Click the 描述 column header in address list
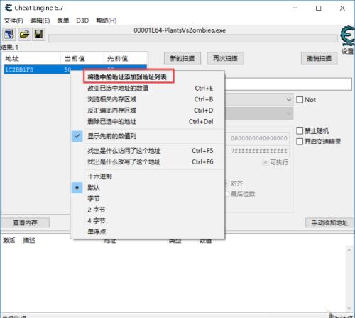The image size is (355, 318). coord(29,241)
